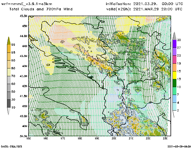196x148 pixels.
Task: Click the '27' label on wind legend
Action: 179,48
